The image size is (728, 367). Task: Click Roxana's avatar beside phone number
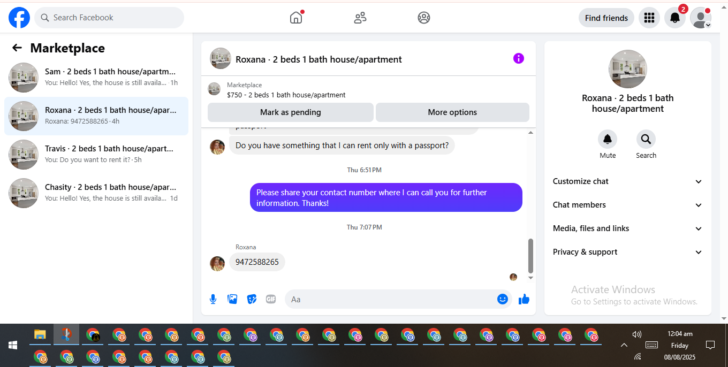pyautogui.click(x=217, y=263)
